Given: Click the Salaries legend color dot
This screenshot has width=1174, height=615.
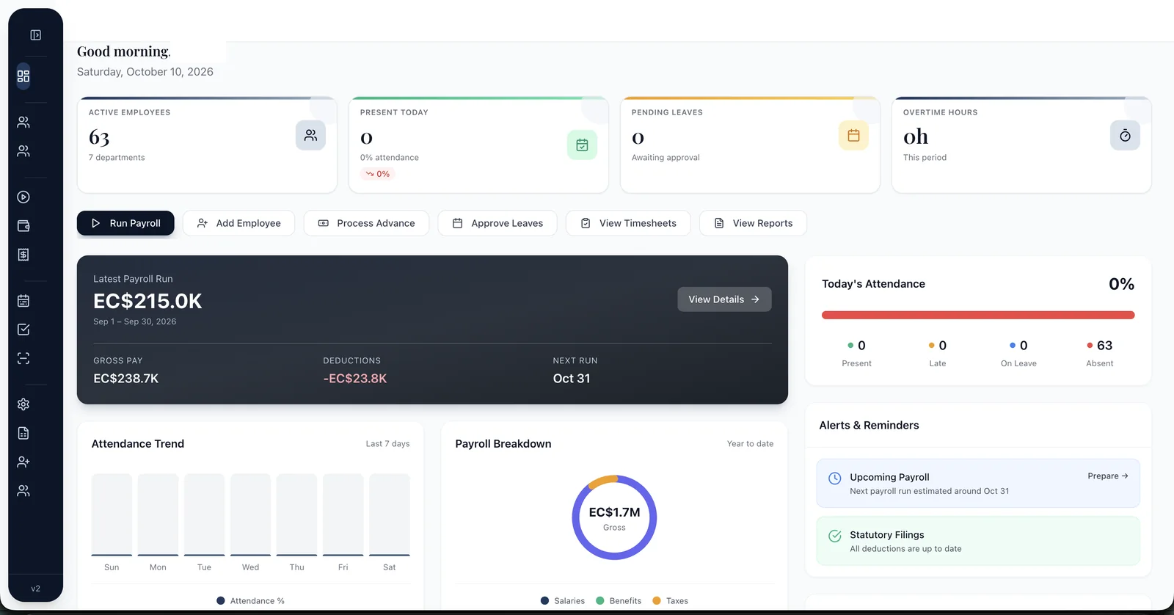Looking at the screenshot, I should point(544,600).
